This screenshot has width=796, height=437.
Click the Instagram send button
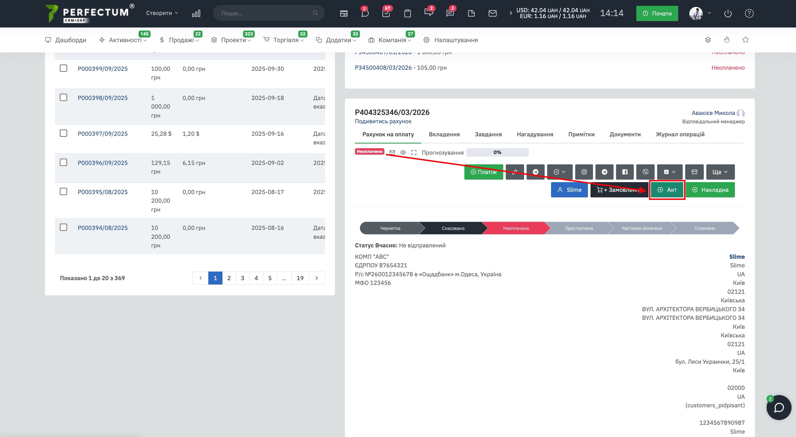[584, 172]
